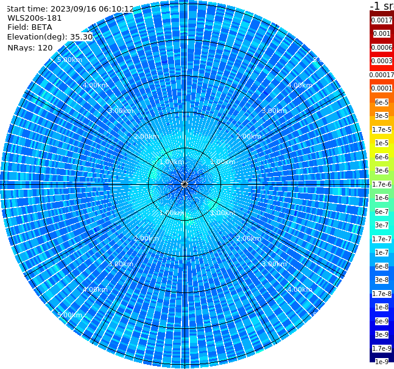Click the 6e-7 scale label
394x369 pixels.
coord(382,212)
